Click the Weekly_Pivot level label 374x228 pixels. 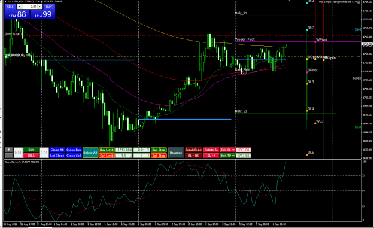click(x=245, y=39)
